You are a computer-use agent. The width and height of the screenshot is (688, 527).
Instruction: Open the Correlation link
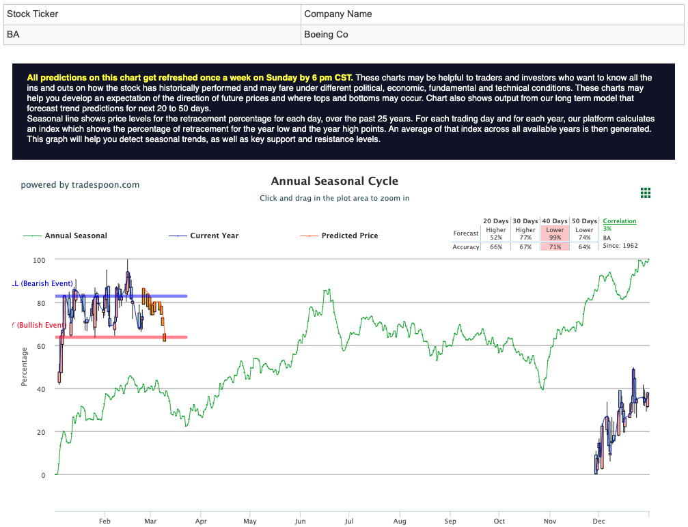(x=619, y=221)
